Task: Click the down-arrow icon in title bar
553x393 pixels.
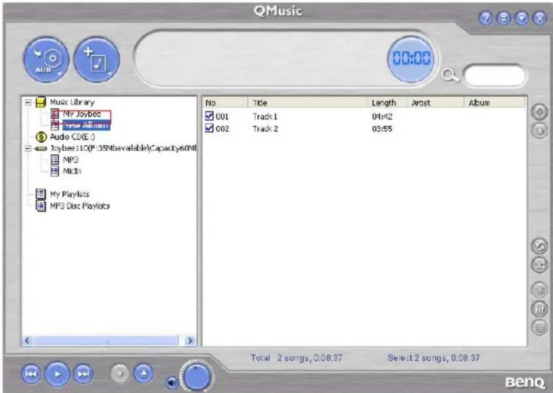Action: click(x=522, y=19)
